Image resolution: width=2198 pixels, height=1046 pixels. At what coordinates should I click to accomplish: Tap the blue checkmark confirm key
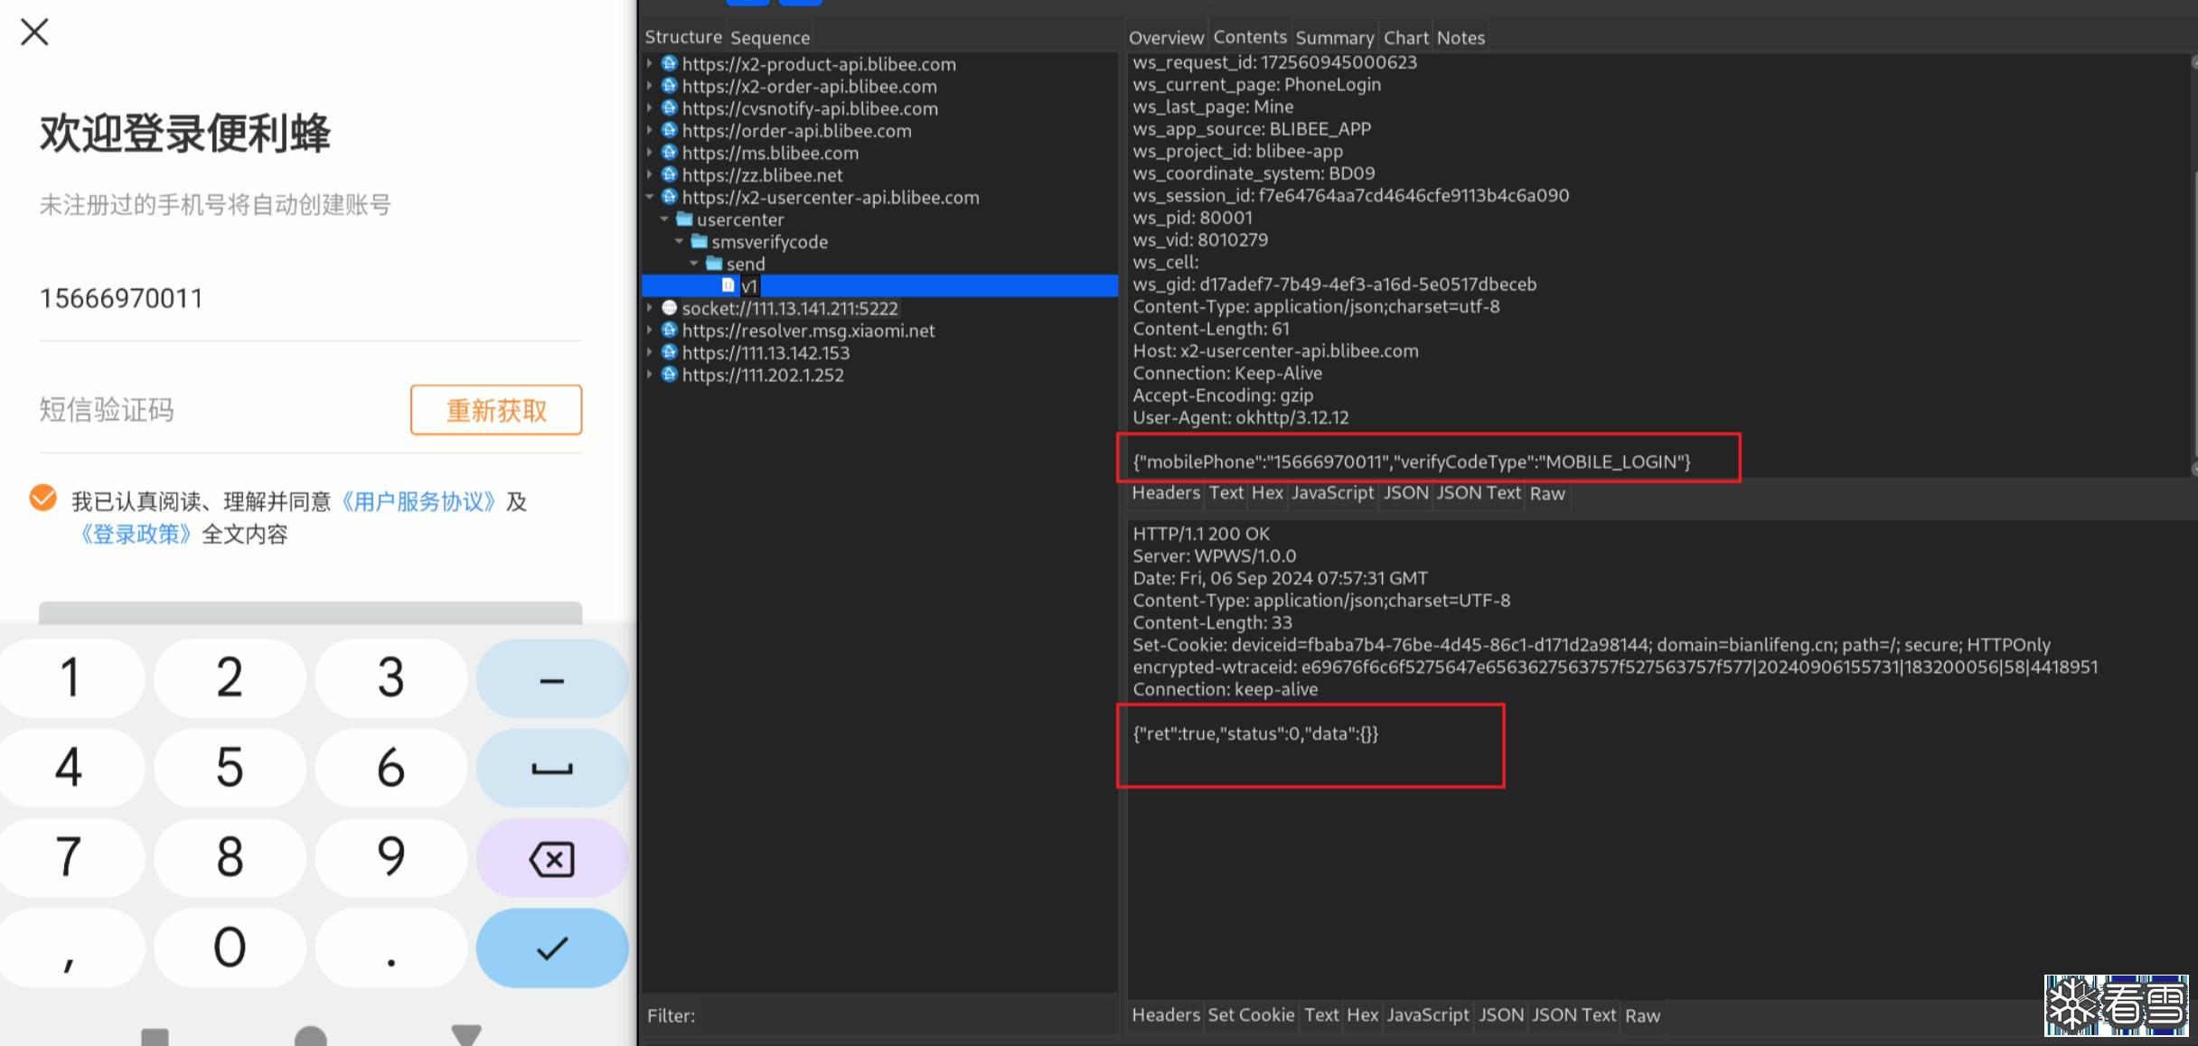(x=551, y=948)
